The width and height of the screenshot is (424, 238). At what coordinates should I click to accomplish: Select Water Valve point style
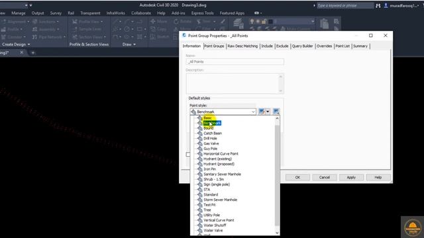pyautogui.click(x=213, y=231)
